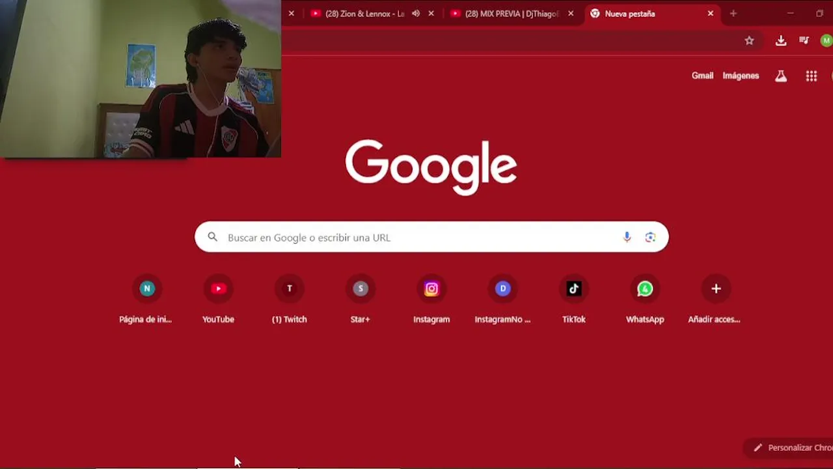Viewport: 833px width, 469px height.
Task: Open Imágenes link
Action: click(741, 76)
